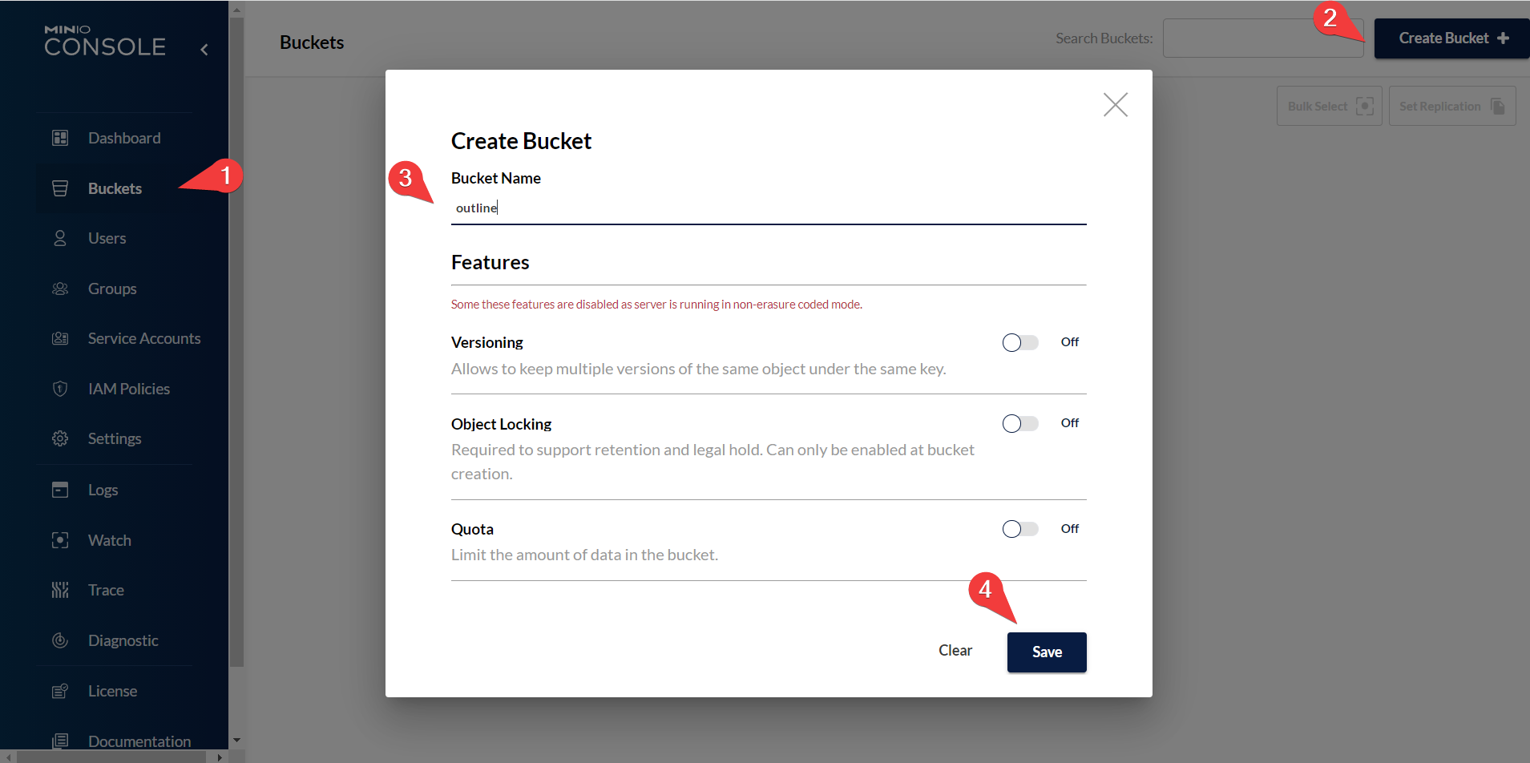
Task: Click the Dashboard icon in sidebar
Action: pos(60,138)
